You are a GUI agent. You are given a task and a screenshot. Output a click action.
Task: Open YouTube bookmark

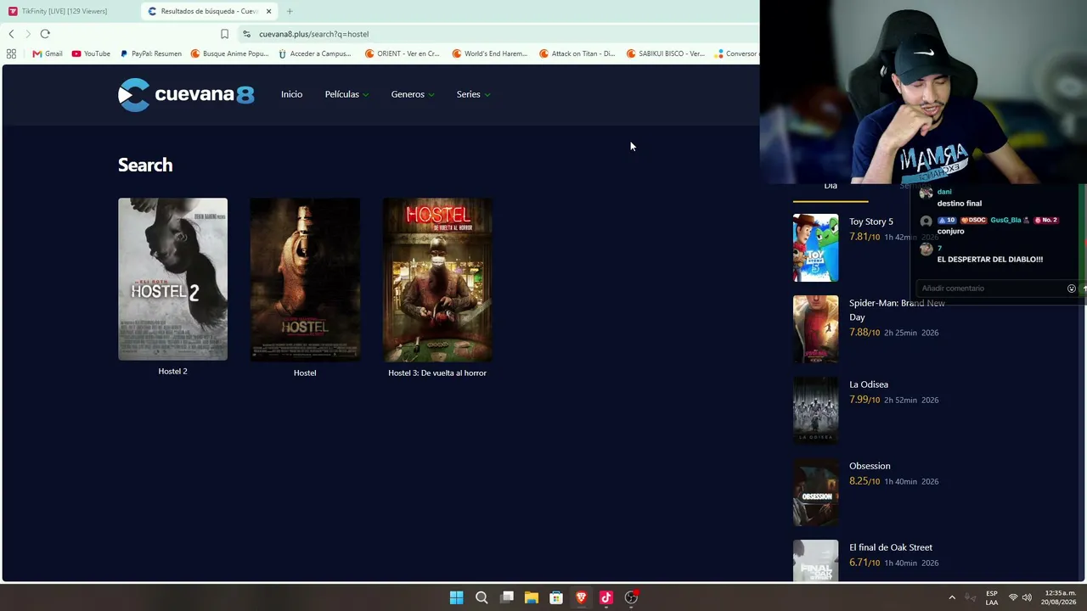91,53
